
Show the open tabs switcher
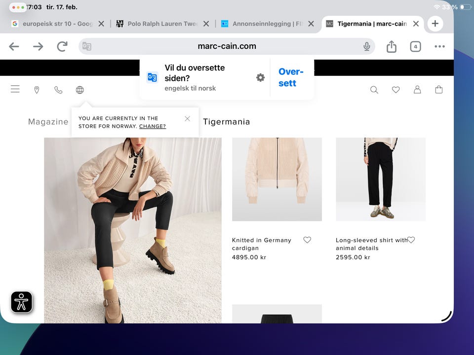pyautogui.click(x=415, y=46)
